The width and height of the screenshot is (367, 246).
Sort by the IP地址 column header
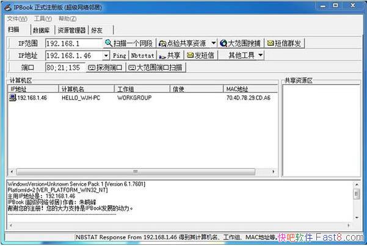(33, 89)
